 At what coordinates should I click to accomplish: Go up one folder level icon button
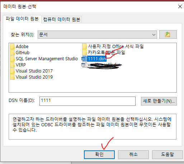point(168,34)
